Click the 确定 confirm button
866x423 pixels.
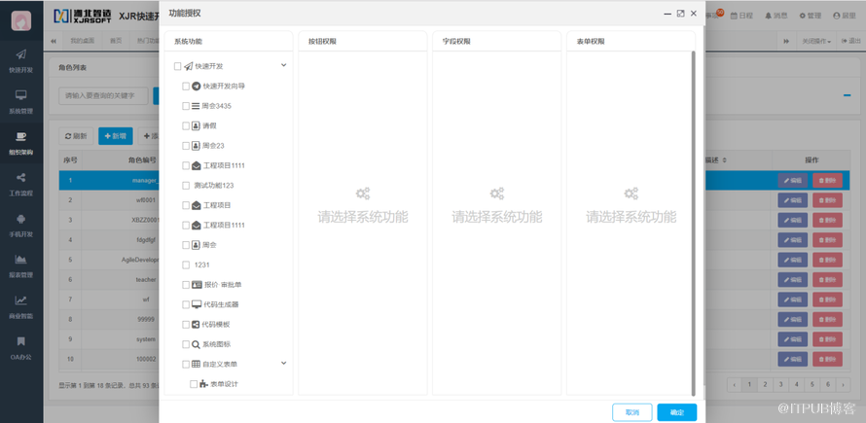676,412
